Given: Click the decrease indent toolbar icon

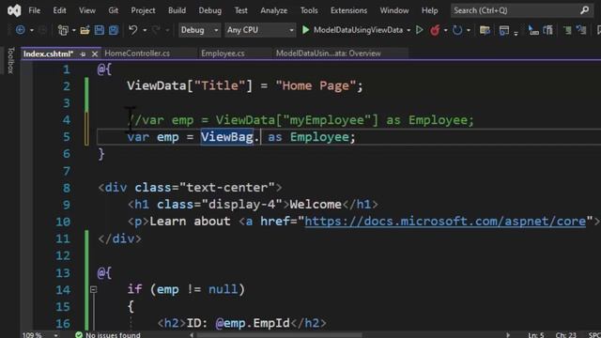Looking at the screenshot, I should pos(533,30).
